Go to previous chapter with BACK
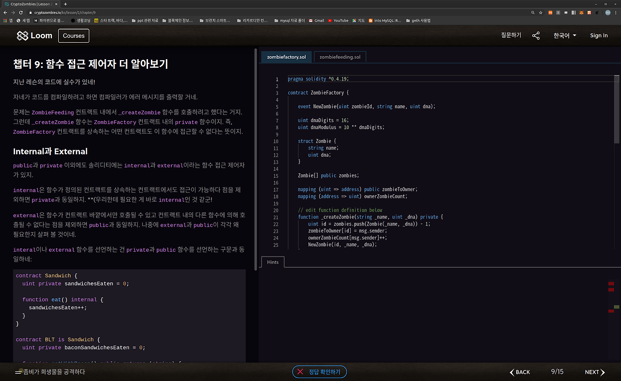Screen dimensions: 621x381 point(520,372)
